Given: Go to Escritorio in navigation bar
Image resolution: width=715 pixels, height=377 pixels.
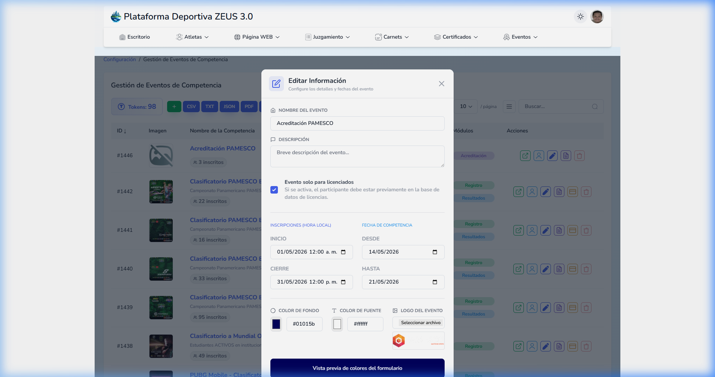Looking at the screenshot, I should 134,37.
